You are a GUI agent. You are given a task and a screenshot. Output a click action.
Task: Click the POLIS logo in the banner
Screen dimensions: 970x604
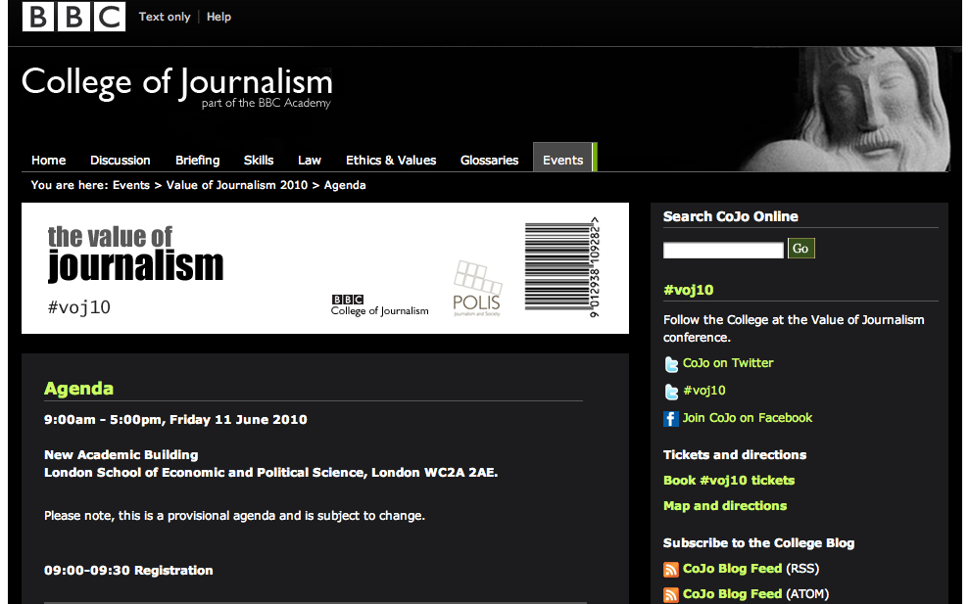(x=477, y=289)
